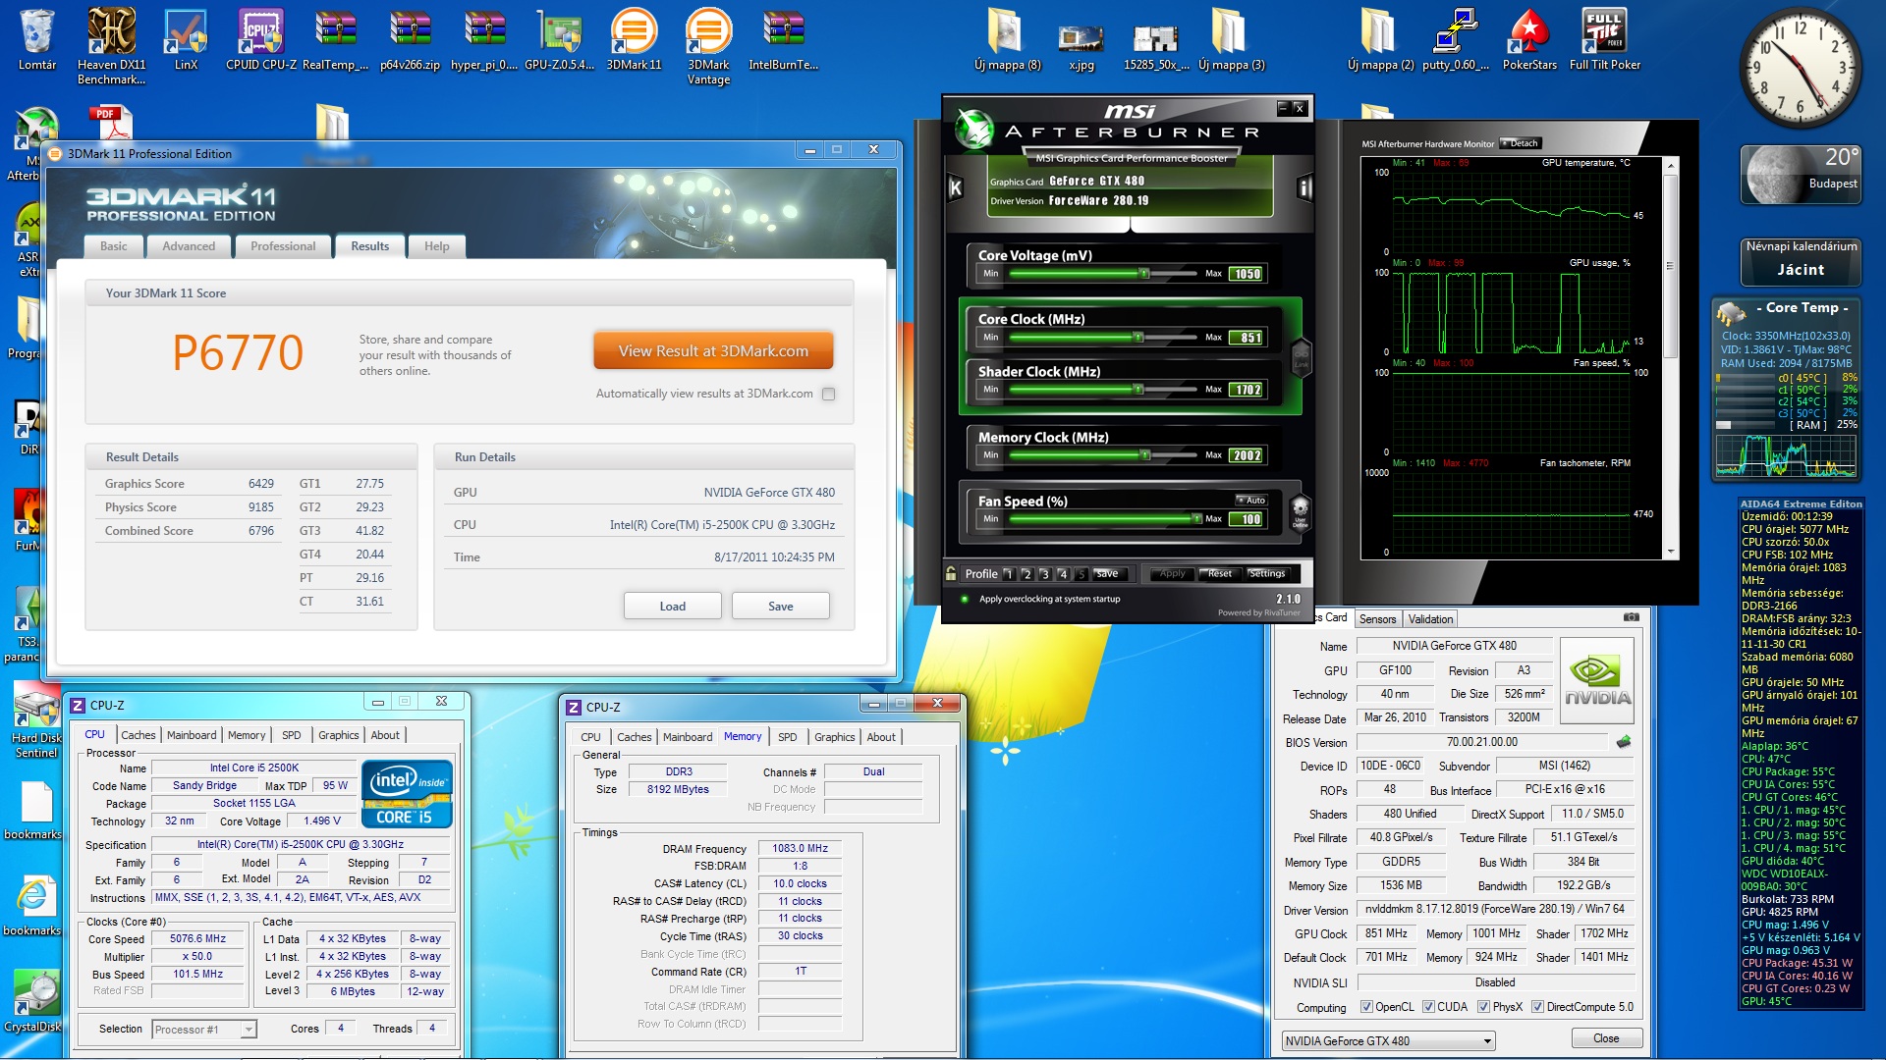Click GPU-Z screenshot camera icon
This screenshot has height=1060, width=1886.
click(x=1631, y=617)
